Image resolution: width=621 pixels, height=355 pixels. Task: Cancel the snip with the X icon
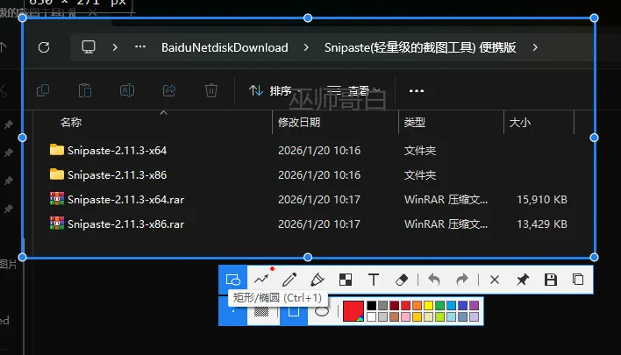coord(495,280)
